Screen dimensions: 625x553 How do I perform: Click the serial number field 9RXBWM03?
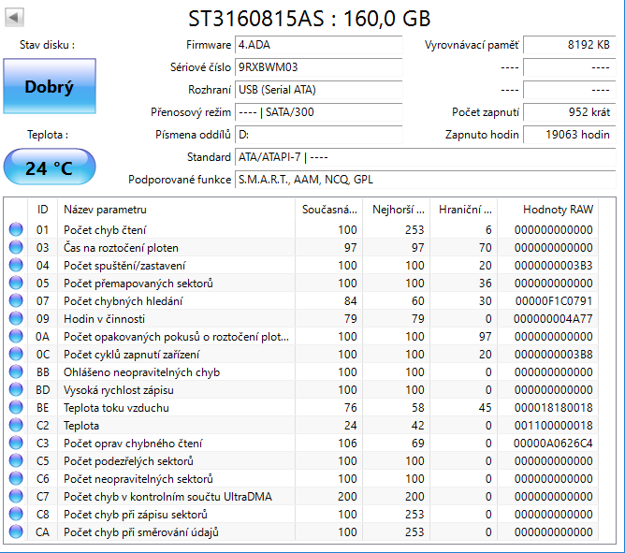click(x=318, y=67)
